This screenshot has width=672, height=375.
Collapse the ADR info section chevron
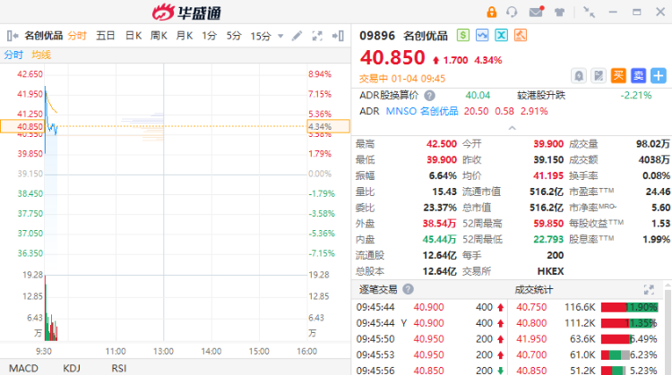513,128
